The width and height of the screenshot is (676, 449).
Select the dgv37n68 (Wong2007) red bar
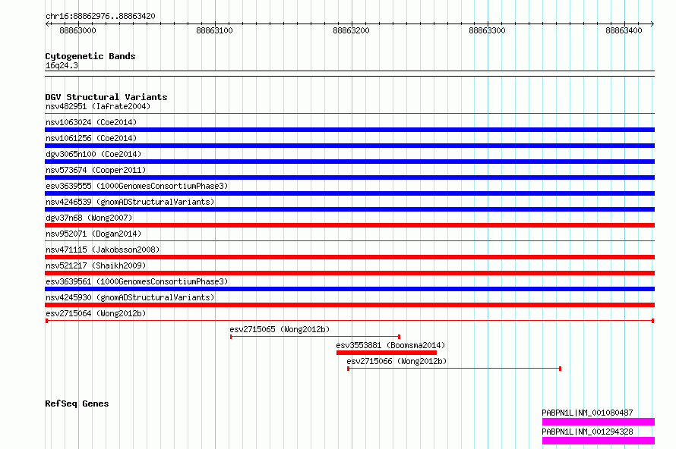tap(349, 225)
